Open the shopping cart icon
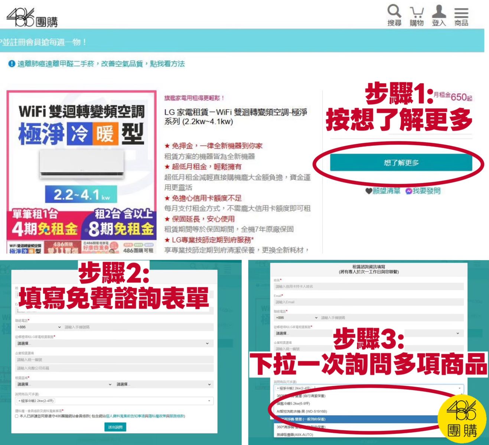 coord(416,12)
